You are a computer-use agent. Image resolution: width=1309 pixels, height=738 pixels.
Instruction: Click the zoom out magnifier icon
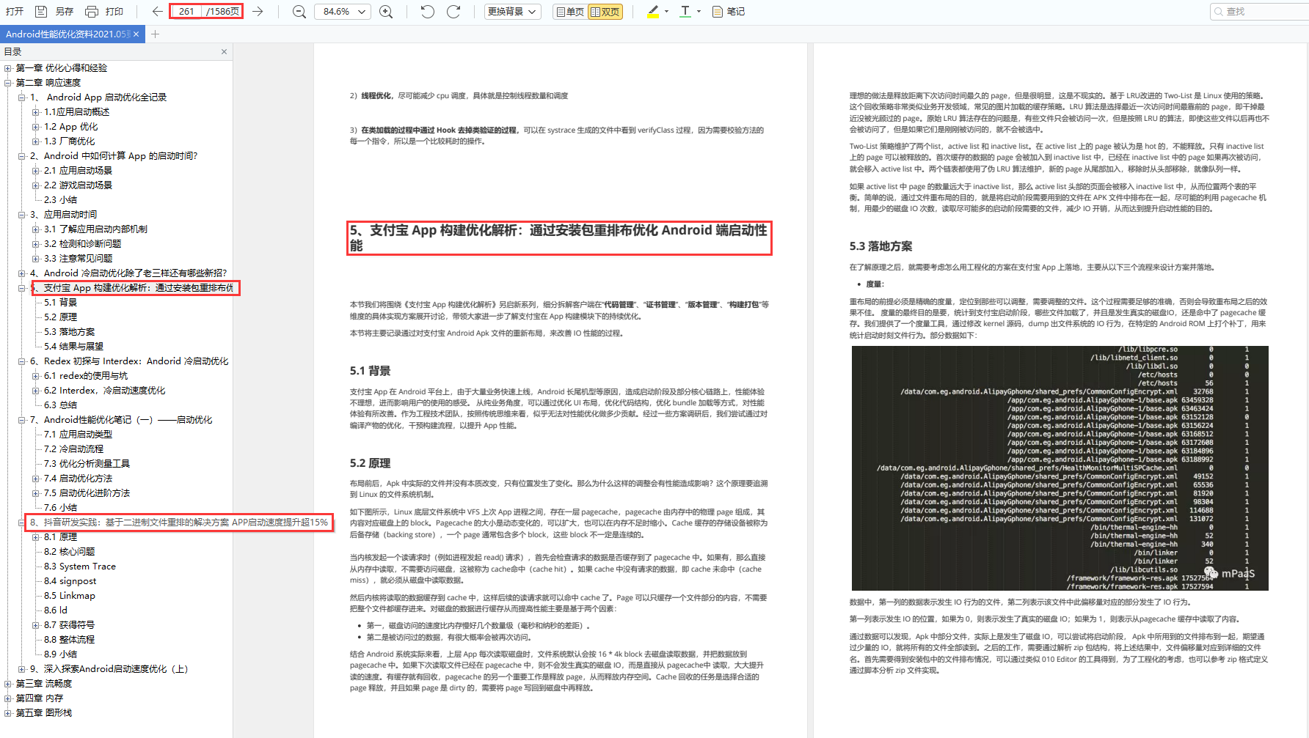click(299, 12)
